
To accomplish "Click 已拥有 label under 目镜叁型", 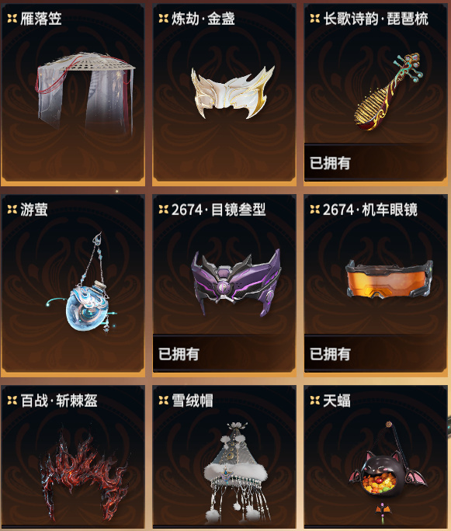I will point(179,354).
